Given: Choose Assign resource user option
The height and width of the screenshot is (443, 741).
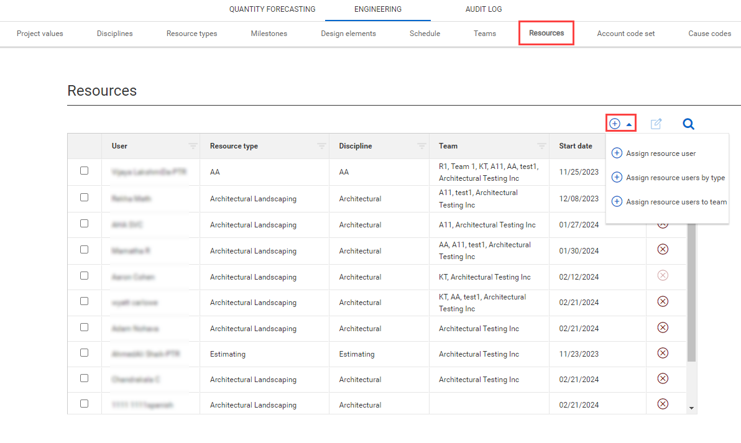Looking at the screenshot, I should point(660,153).
